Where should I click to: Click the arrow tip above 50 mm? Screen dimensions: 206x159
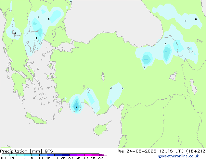pyautogui.click(x=103, y=155)
